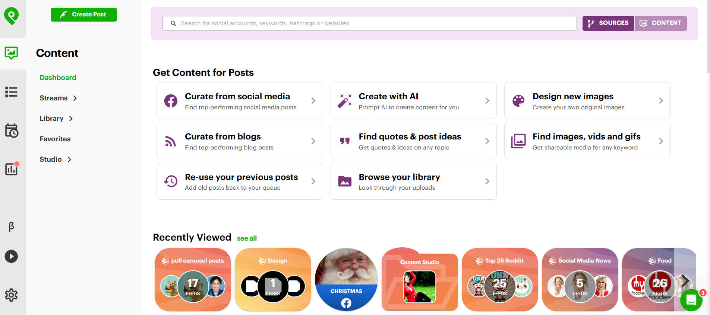Open the Intercom chat bubble at bottom right
This screenshot has width=710, height=315.
tap(691, 300)
